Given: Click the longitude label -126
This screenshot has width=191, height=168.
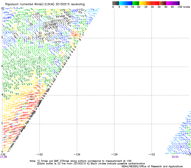Looking at the screenshot, I should [114, 155].
